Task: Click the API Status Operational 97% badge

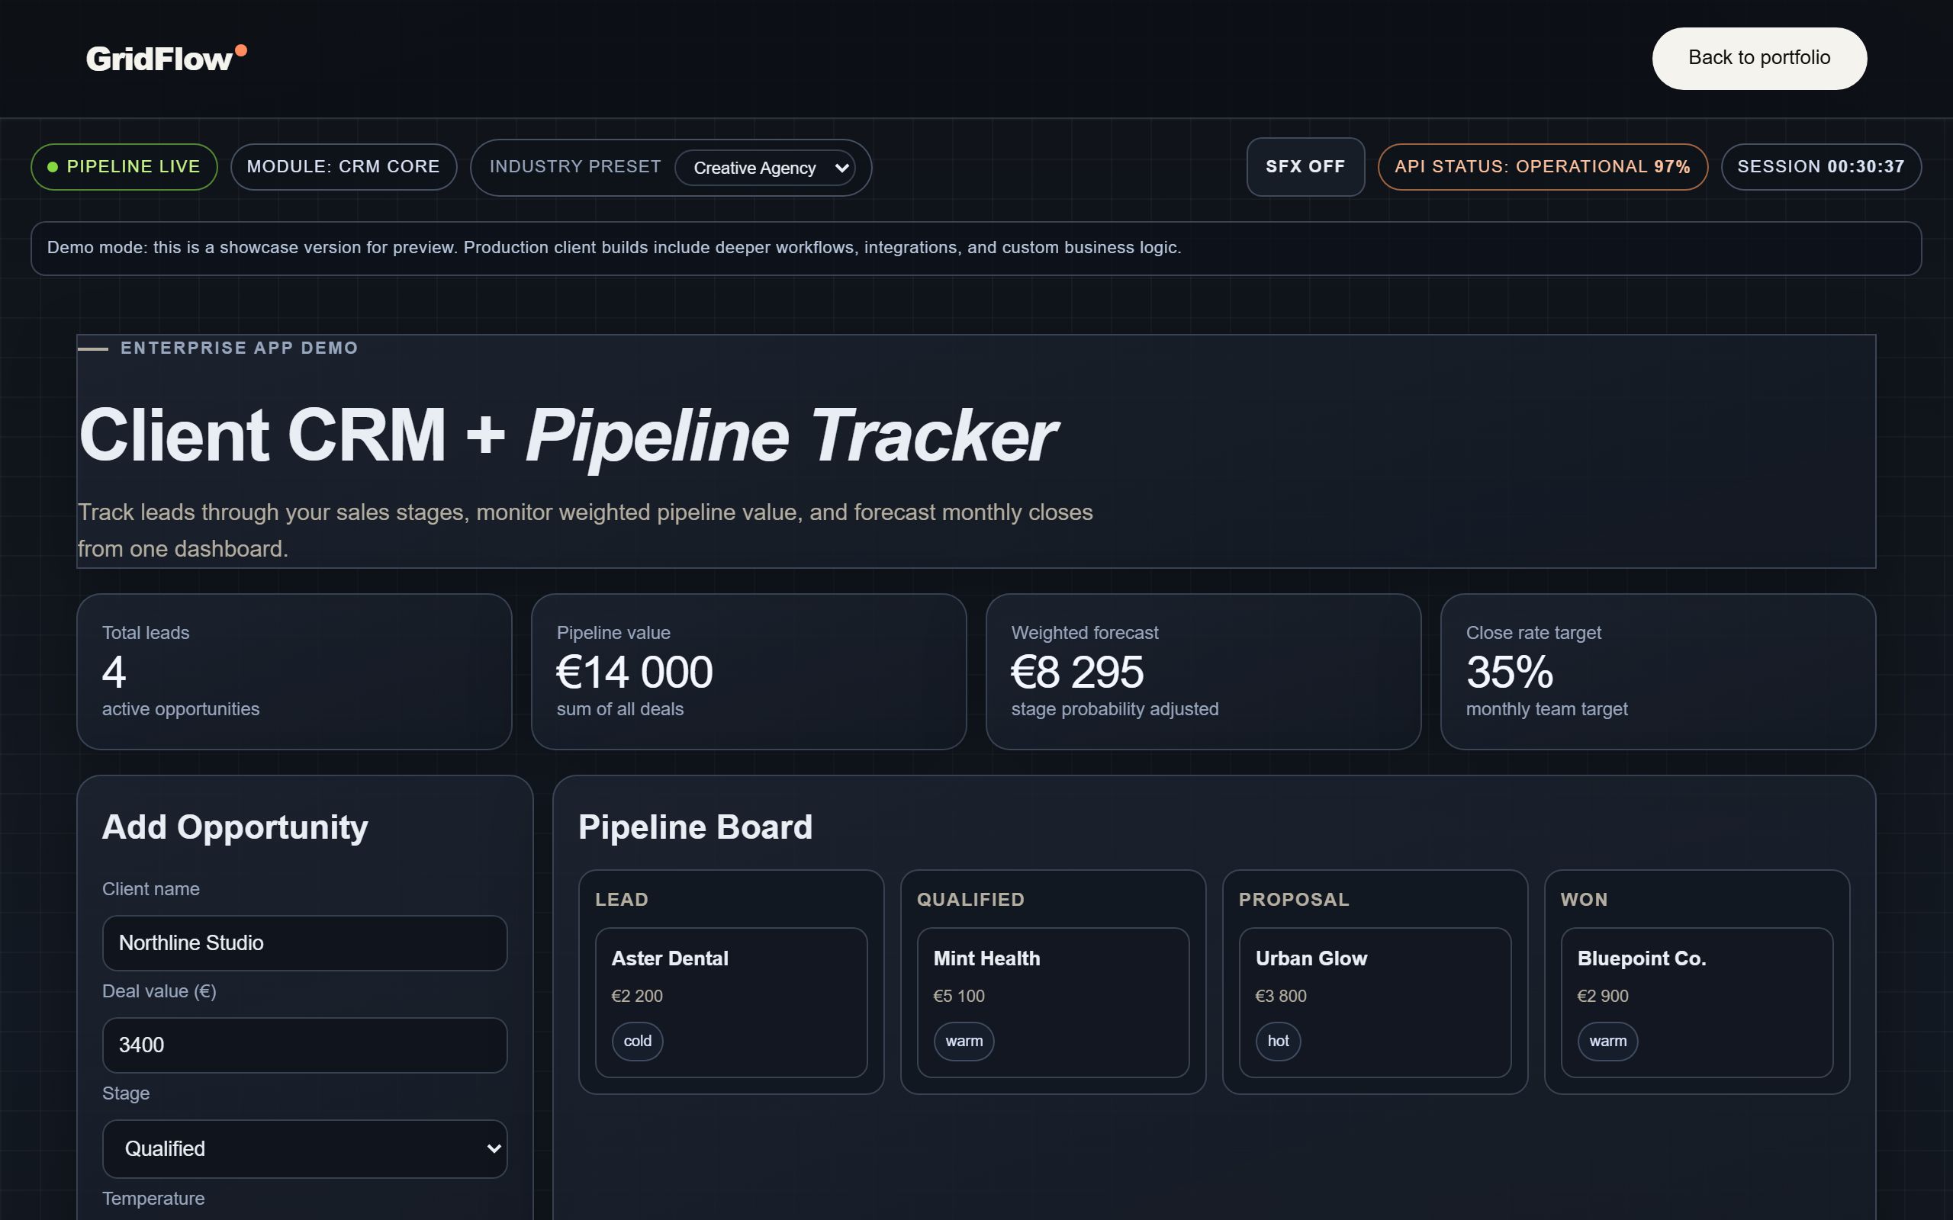Action: [1543, 167]
